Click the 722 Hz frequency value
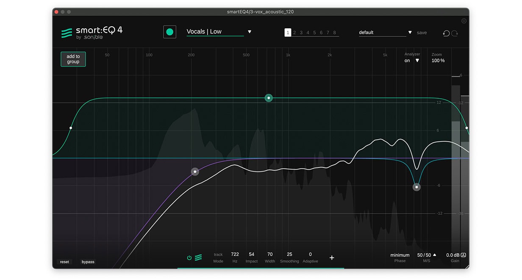This screenshot has width=522, height=280. [x=235, y=255]
